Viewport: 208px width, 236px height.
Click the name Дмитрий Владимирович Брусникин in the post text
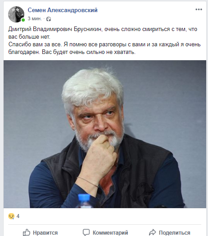[54, 29]
